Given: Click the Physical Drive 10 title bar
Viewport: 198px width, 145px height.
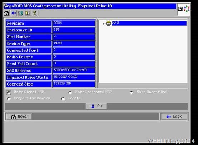Looking at the screenshot, I should pyautogui.click(x=90, y=6).
